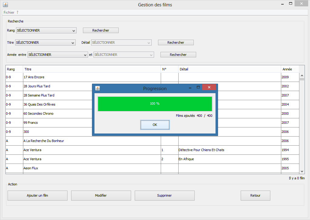Minimize the Progression dialog
This screenshot has height=220, width=310.
(190, 88)
